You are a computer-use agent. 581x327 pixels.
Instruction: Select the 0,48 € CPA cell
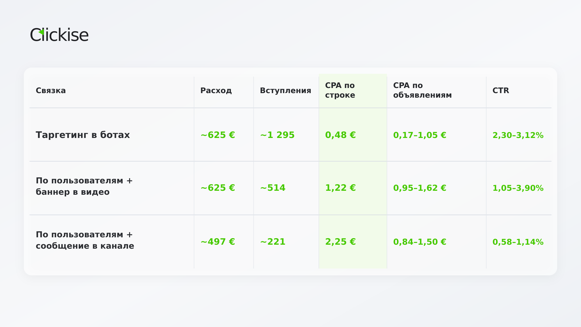(340, 135)
